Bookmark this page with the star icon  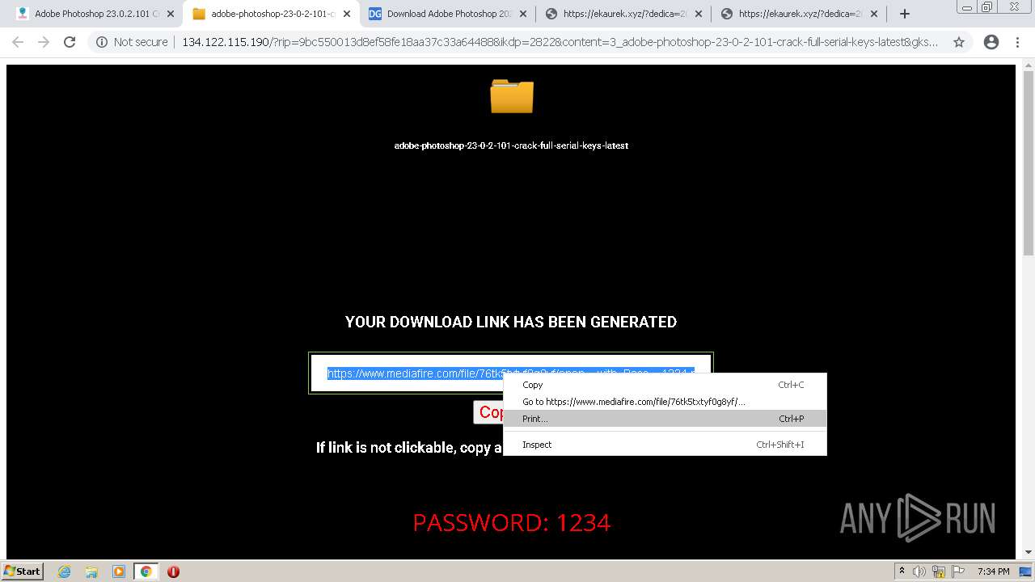tap(959, 42)
